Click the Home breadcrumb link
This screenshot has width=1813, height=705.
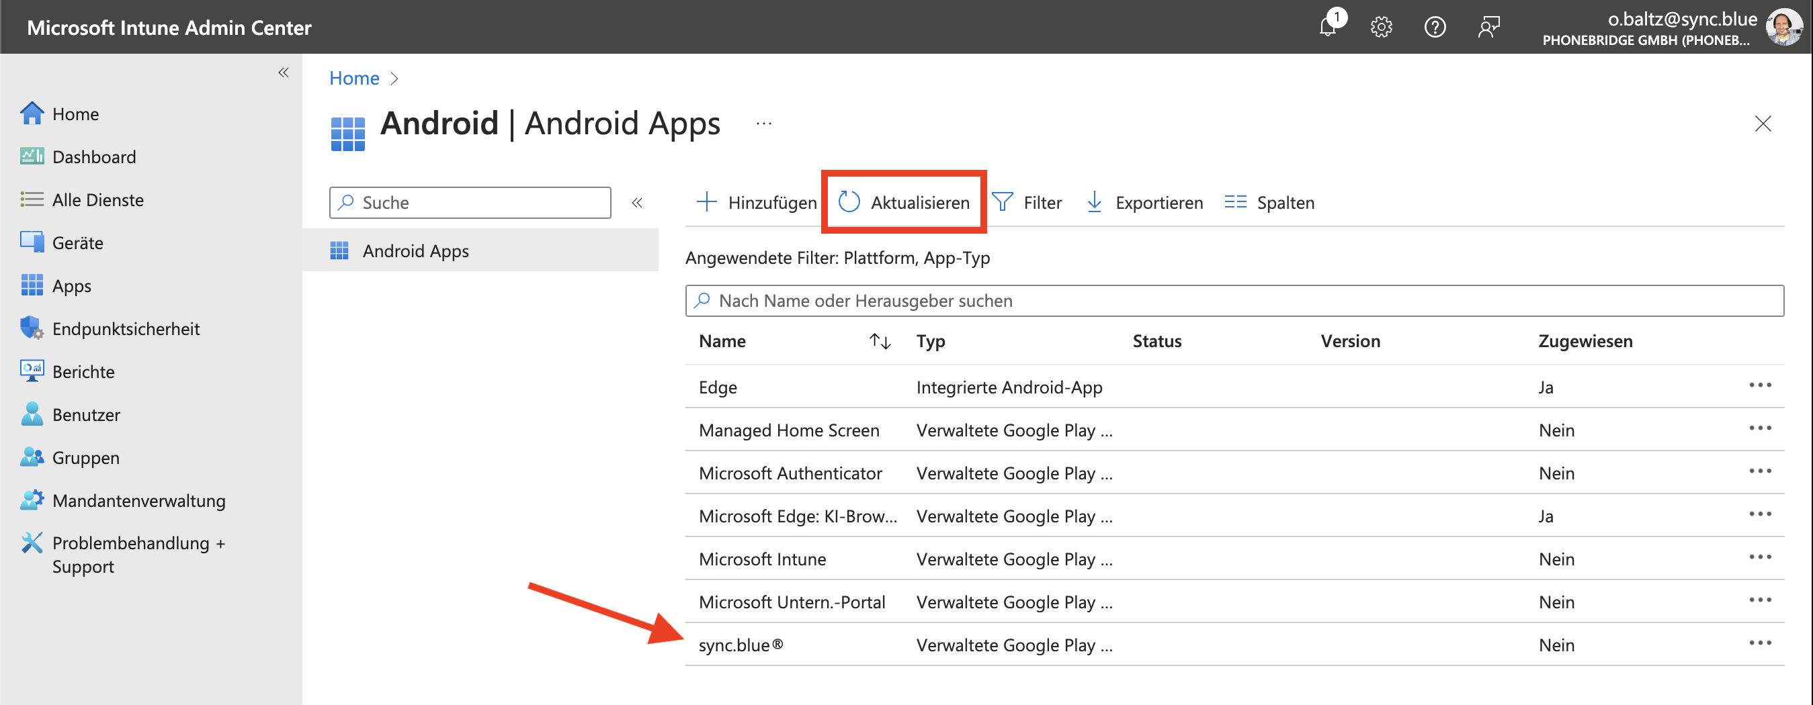pos(354,77)
